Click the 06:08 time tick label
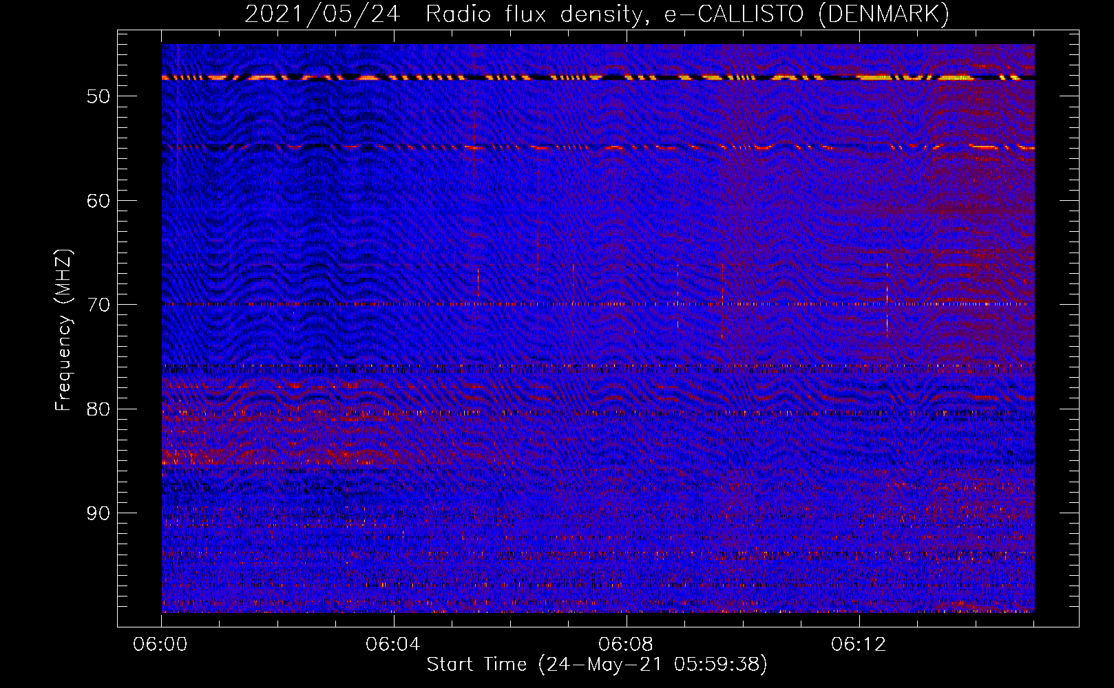The width and height of the screenshot is (1114, 688). tap(626, 645)
